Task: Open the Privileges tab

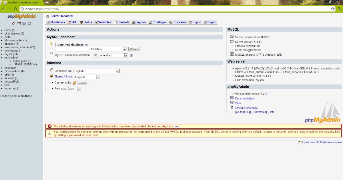Action: coord(157,22)
